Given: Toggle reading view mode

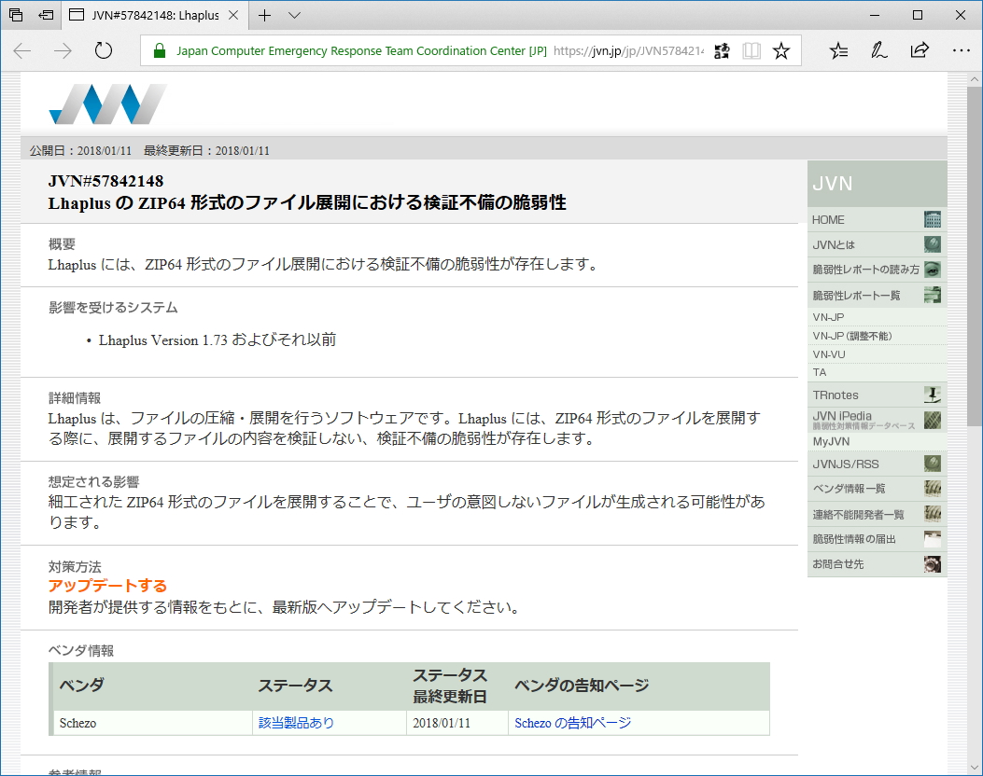Looking at the screenshot, I should tap(751, 50).
